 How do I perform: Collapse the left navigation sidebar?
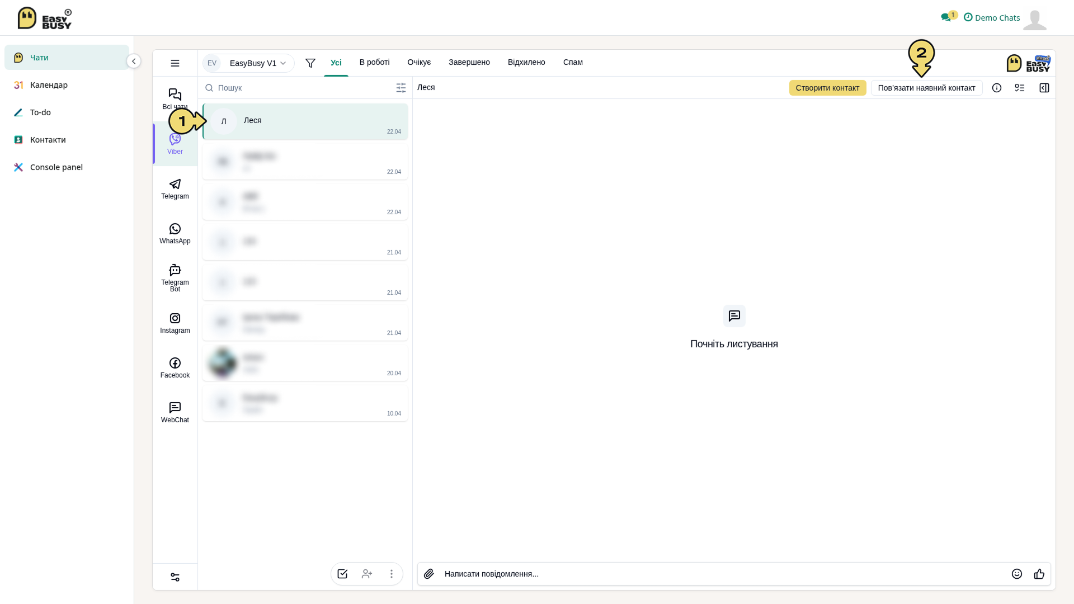pyautogui.click(x=134, y=61)
